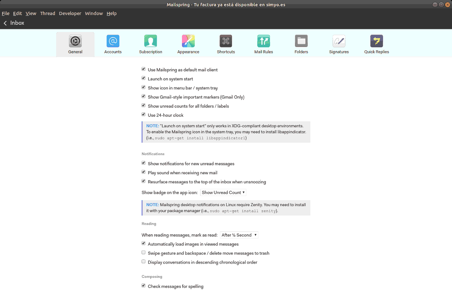452x291 pixels.
Task: Click the 'When reading messages, mark as read:' label
Action: 180,235
